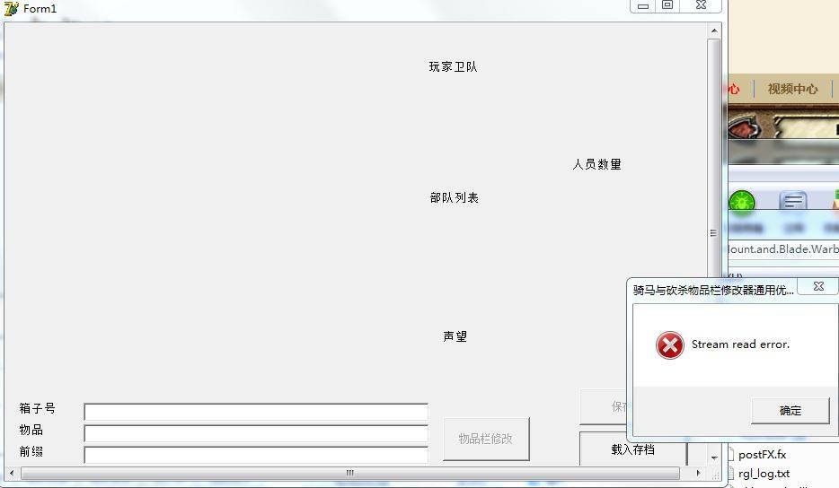Viewport: 839px width, 488px height.
Task: Close the Stream read error dialog
Action: (x=818, y=286)
